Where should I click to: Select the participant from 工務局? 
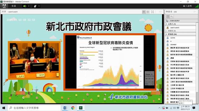pyautogui.click(x=180, y=99)
